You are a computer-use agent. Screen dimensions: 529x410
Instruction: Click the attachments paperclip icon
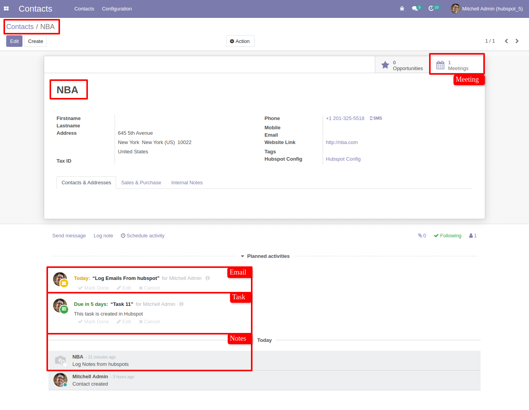coord(420,235)
